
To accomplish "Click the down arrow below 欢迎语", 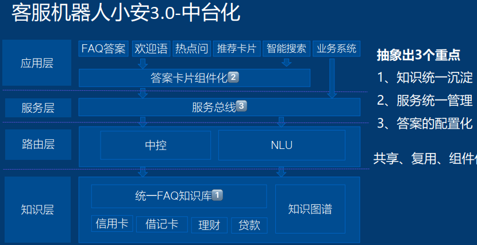I will [143, 62].
